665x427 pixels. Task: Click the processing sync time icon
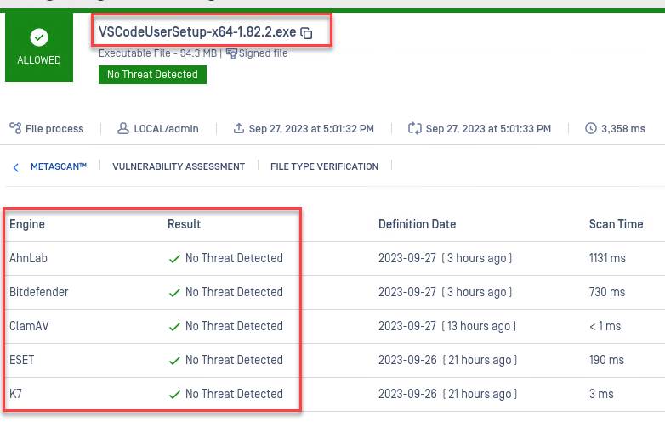[x=415, y=128]
